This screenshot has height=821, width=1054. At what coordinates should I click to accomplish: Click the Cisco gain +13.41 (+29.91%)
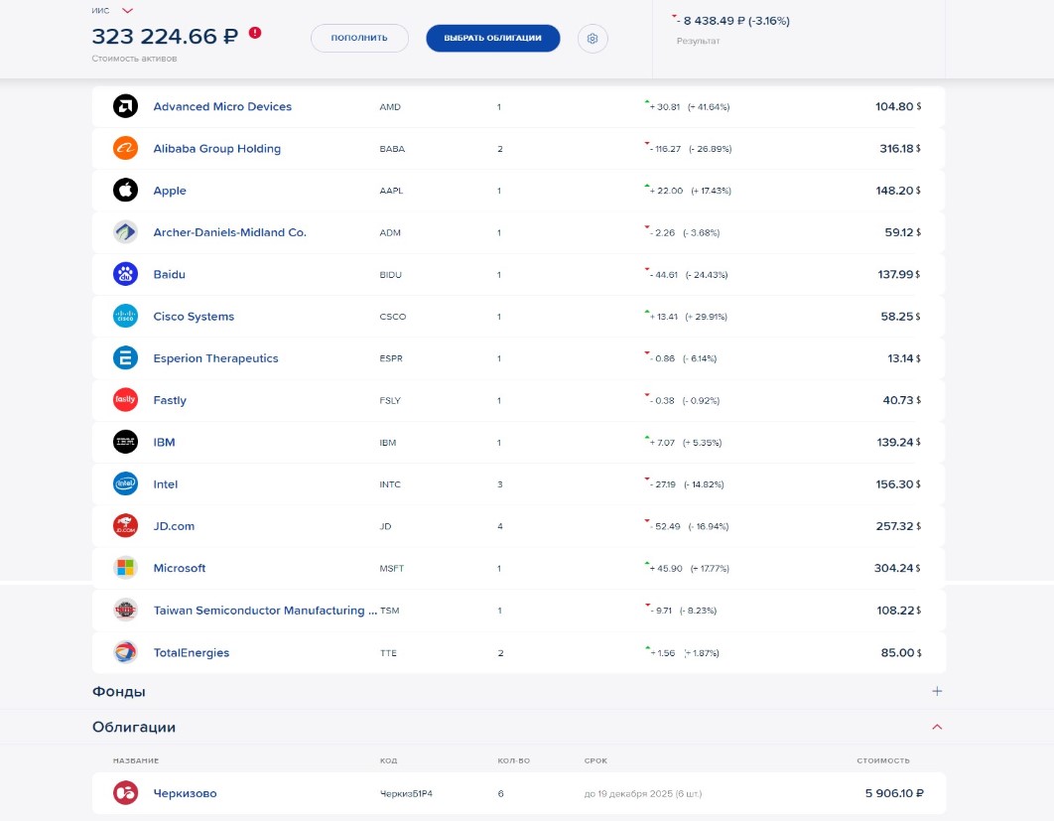(689, 317)
